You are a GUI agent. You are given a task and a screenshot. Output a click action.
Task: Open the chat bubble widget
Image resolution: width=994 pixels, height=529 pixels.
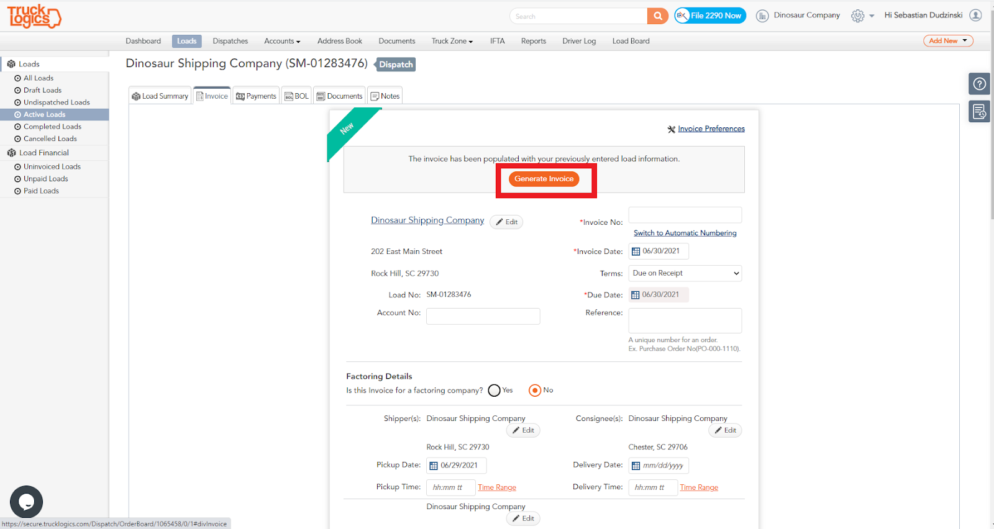click(x=26, y=502)
